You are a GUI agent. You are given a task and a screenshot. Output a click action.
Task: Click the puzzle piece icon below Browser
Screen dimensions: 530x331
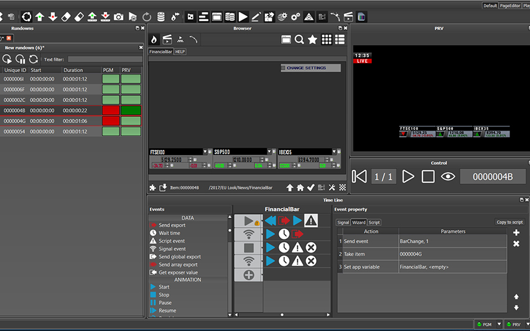point(153,188)
